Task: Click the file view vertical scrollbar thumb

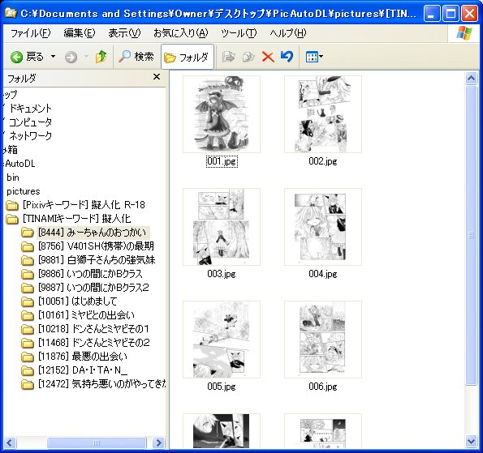Action: (x=471, y=235)
